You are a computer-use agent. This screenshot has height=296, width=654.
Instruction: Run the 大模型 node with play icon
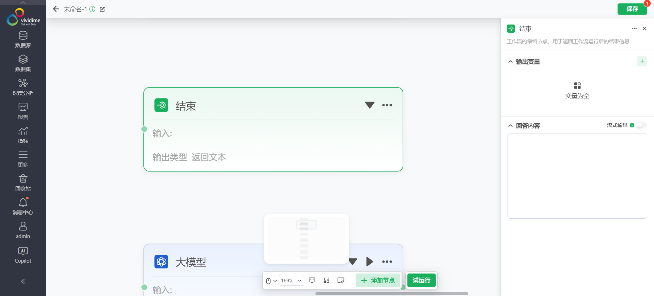tap(370, 262)
